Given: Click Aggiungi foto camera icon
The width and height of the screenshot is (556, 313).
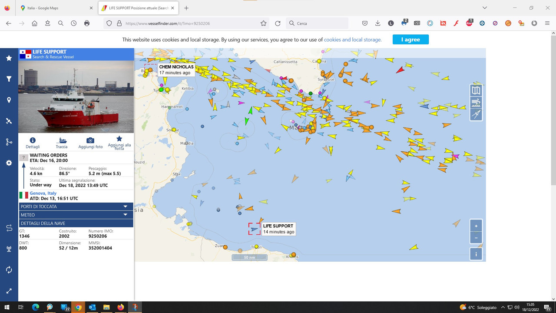Looking at the screenshot, I should point(90,140).
